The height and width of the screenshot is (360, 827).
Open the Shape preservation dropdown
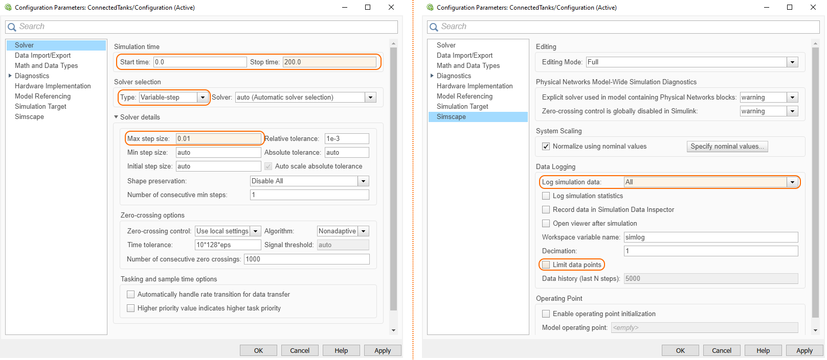click(363, 181)
